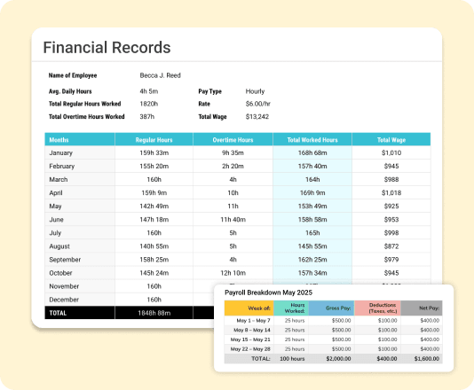474x390 pixels.
Task: Select the January row label
Action: 60,152
